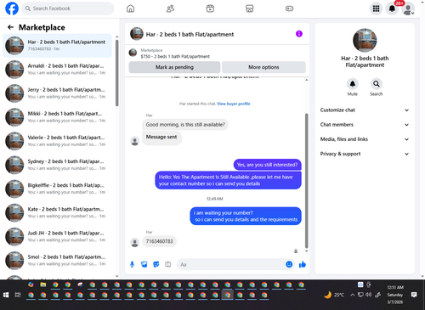This screenshot has width=425, height=310.
Task: Open the apps grid menu icon
Action: tap(376, 8)
